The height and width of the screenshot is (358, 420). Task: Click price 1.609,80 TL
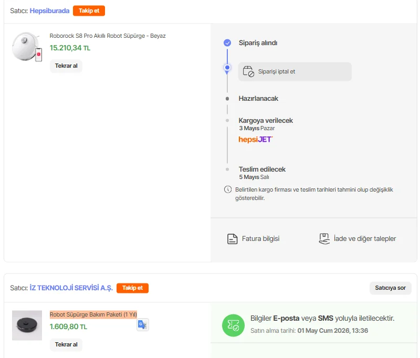68,327
